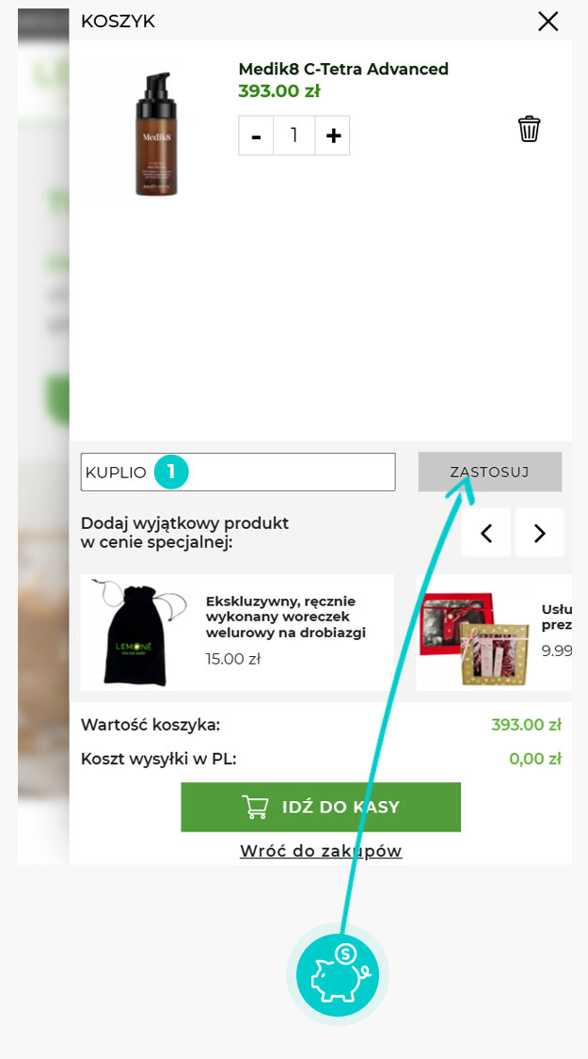Screen dimensions: 588x1059
Task: Click the 15.00 zł pouch price
Action: pos(233,659)
